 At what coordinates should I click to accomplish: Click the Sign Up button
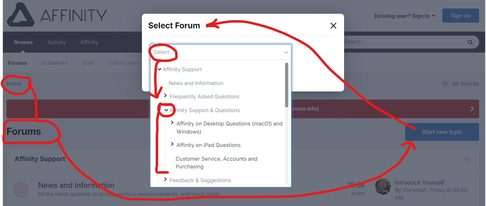pyautogui.click(x=461, y=16)
